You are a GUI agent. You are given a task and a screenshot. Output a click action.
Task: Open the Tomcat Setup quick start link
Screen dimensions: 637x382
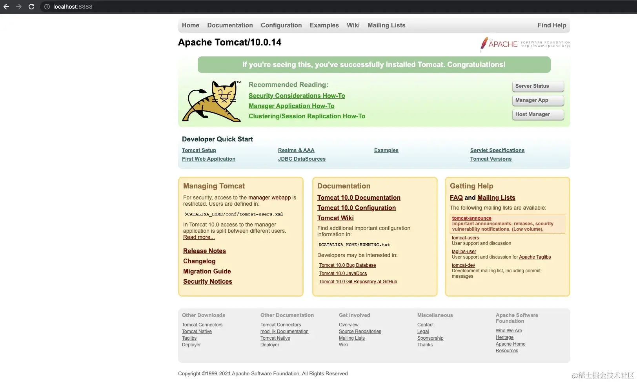coord(199,150)
